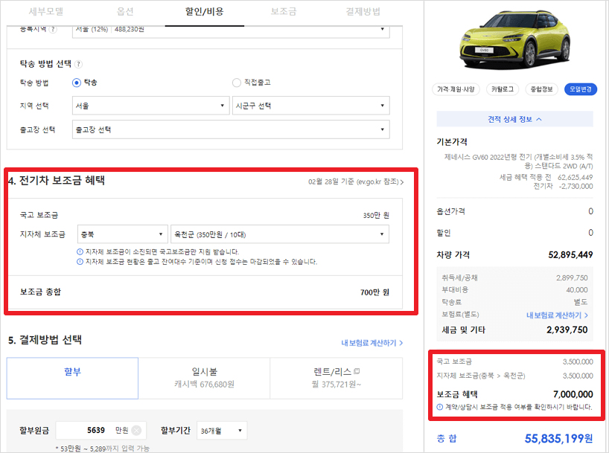The height and width of the screenshot is (453, 609).
Task: Open the 세부모델 tab
Action: [48, 12]
